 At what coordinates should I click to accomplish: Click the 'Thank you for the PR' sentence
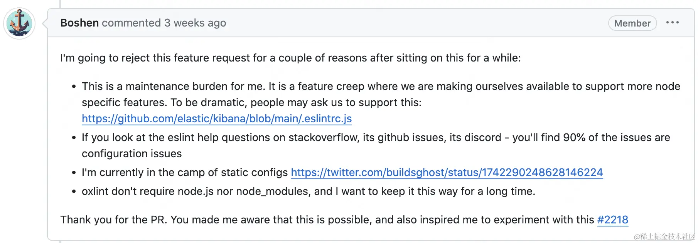[328, 220]
